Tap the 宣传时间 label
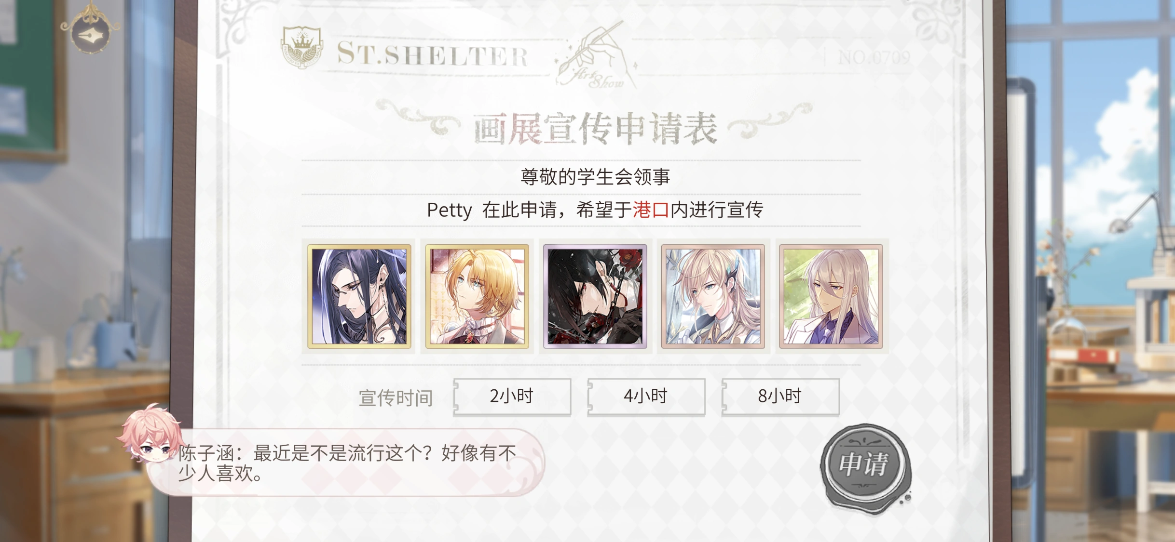Viewport: 1175px width, 542px height. [x=396, y=398]
